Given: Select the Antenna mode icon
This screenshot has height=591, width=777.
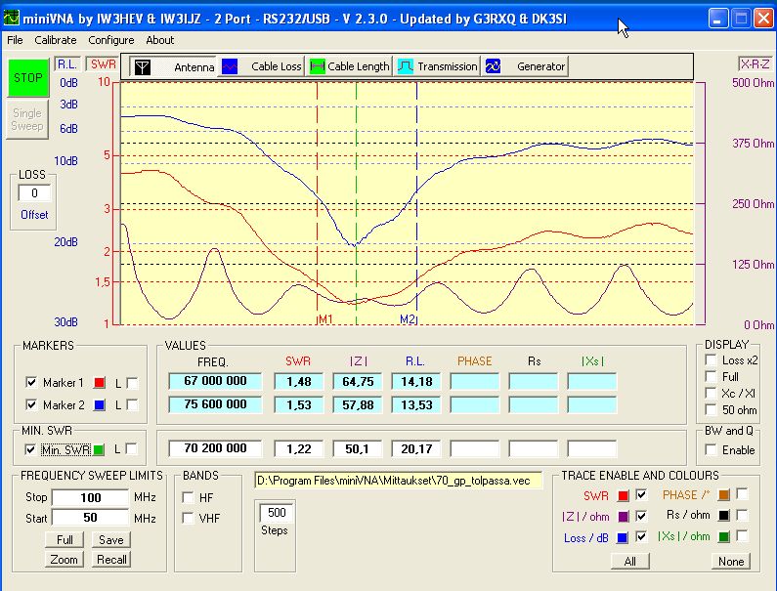Looking at the screenshot, I should [143, 66].
